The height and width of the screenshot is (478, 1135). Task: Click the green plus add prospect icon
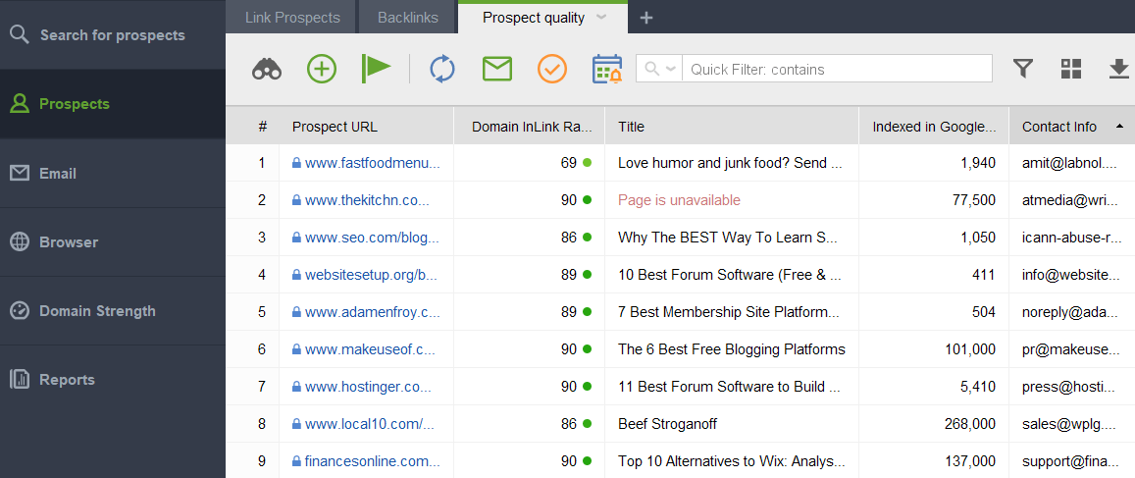tap(322, 70)
